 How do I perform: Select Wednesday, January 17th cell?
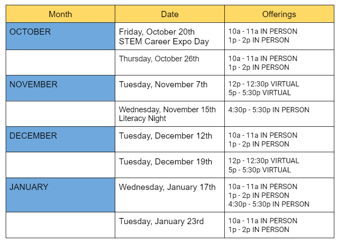(170, 195)
